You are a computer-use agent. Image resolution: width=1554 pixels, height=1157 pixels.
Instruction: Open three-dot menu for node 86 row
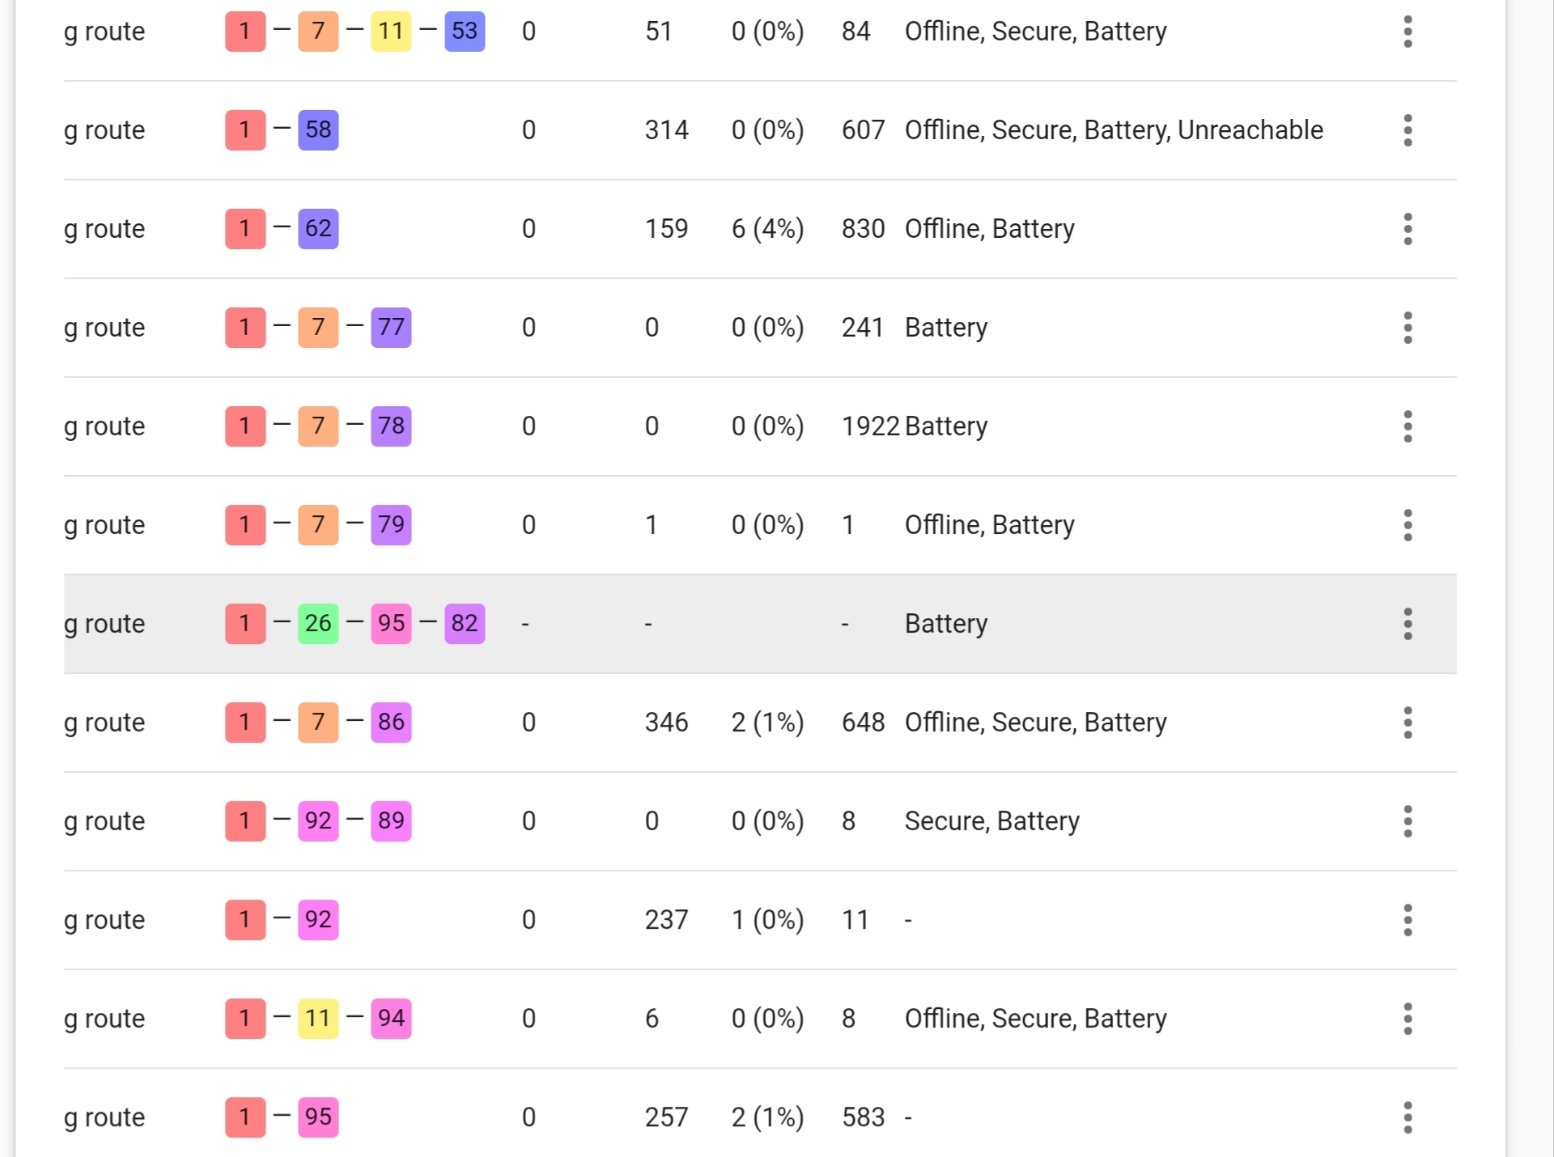click(1408, 723)
